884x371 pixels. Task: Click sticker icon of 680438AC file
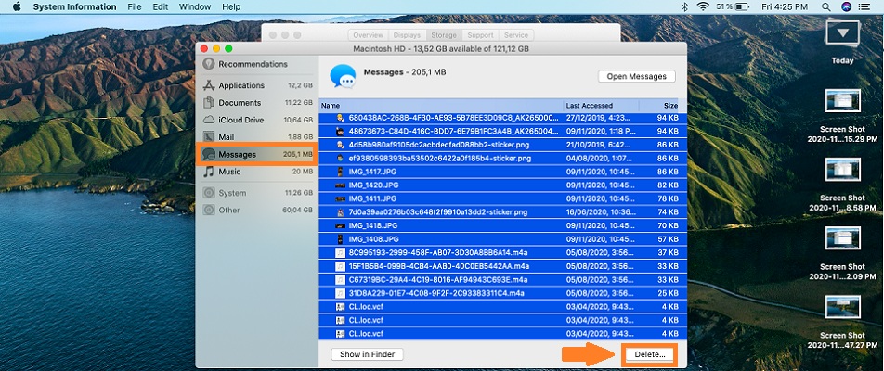tap(340, 118)
